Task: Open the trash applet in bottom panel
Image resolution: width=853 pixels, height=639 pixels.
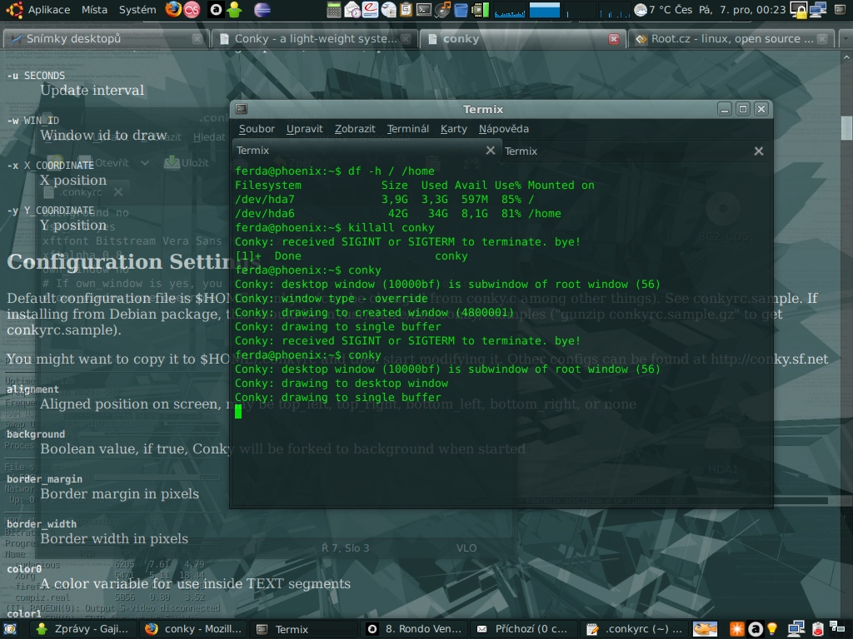Action: tap(818, 629)
